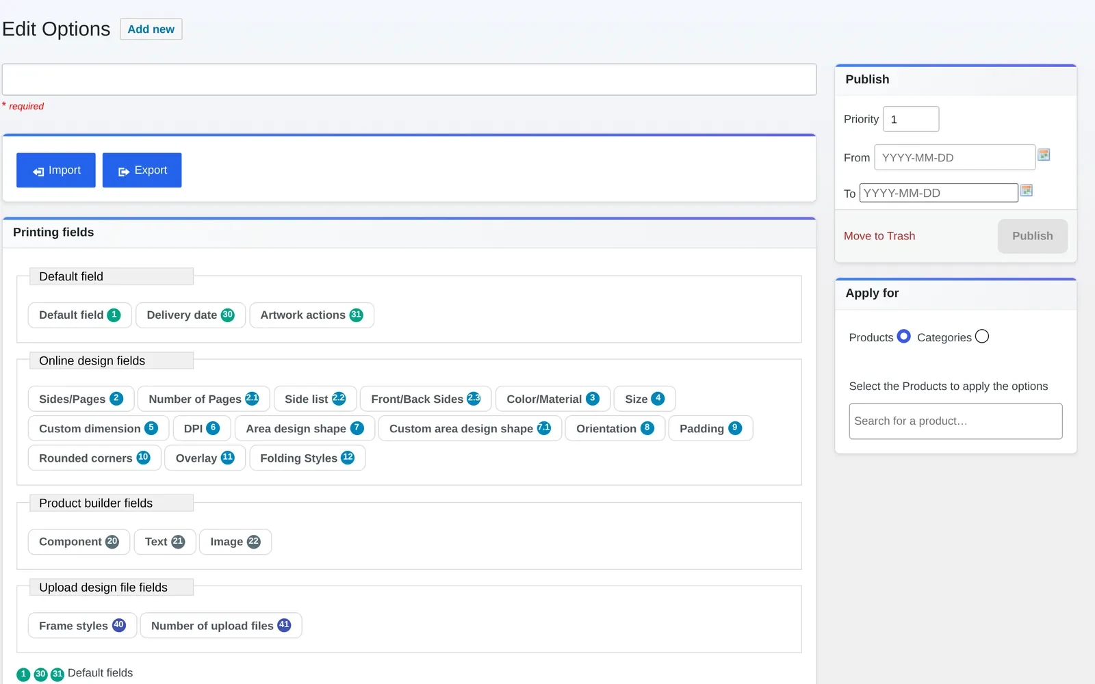Add the Rounded corners field
The height and width of the screenshot is (684, 1095).
94,458
